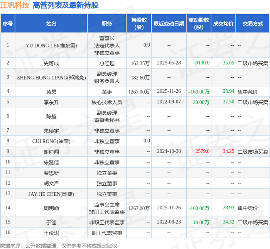
Task: Select the name JAY JIE CHEN(陈捷)
Action: click(x=51, y=194)
